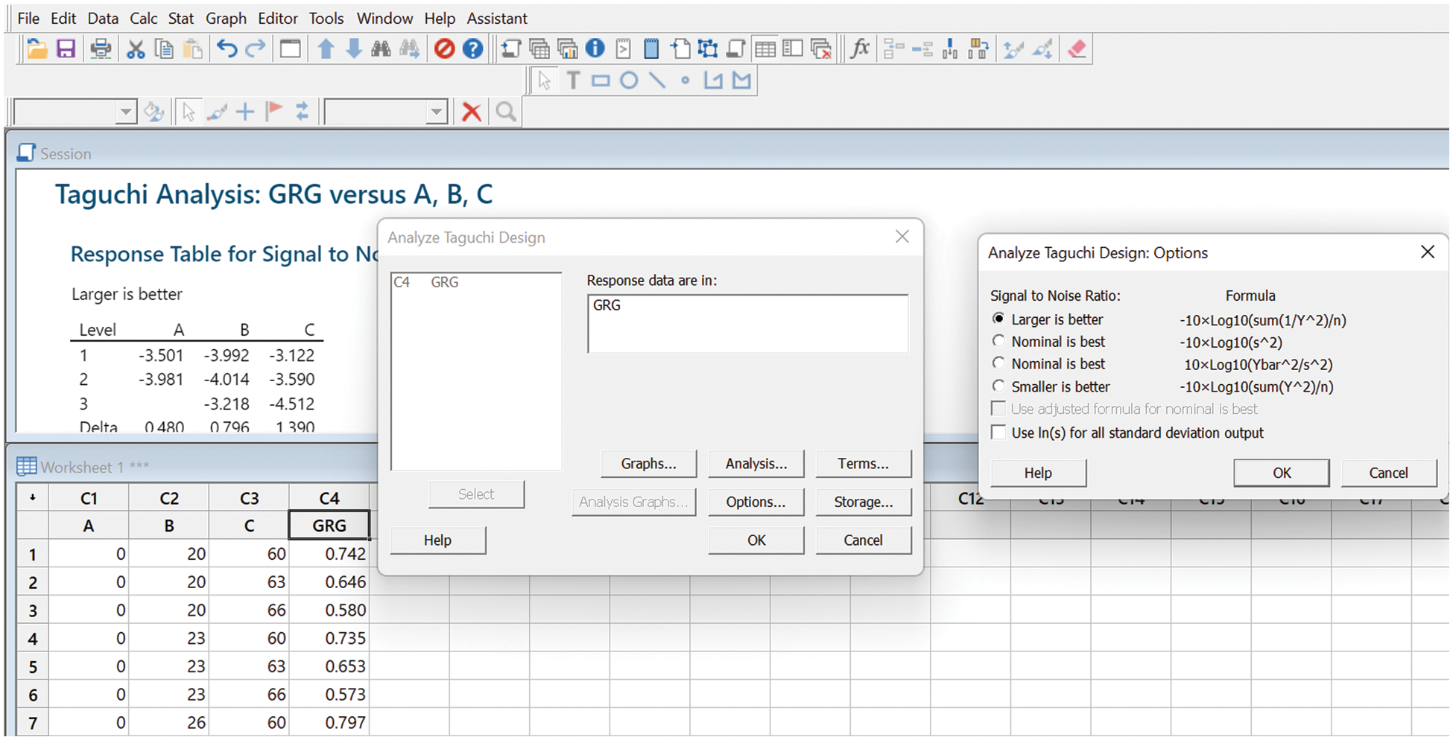Select the text T annotation tool
The image size is (1453, 740).
point(572,80)
